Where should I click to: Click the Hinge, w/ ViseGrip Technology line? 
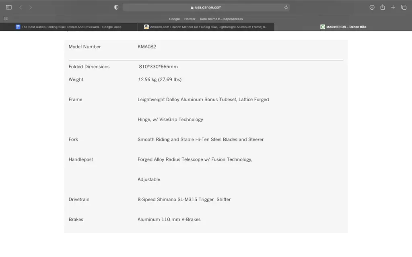(x=170, y=120)
